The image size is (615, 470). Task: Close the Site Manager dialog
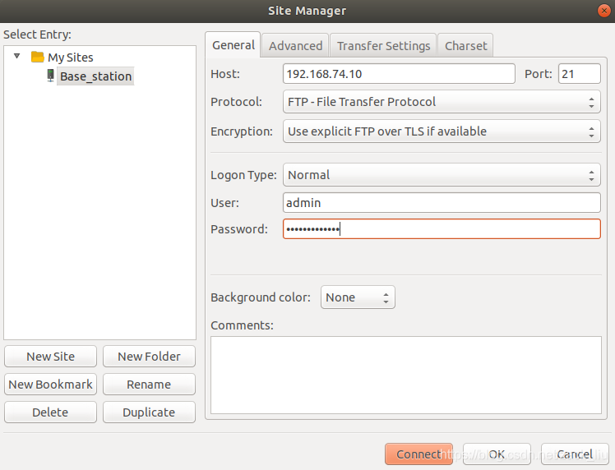[x=604, y=11]
